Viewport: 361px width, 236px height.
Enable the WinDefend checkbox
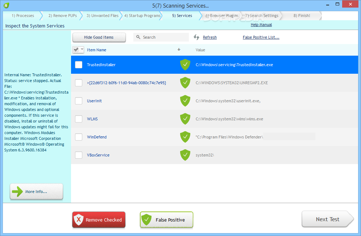click(79, 137)
